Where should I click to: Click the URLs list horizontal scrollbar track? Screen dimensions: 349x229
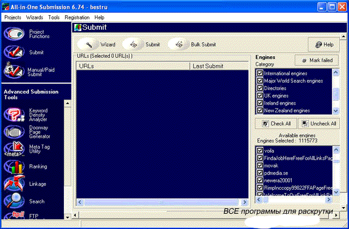[x=161, y=202]
